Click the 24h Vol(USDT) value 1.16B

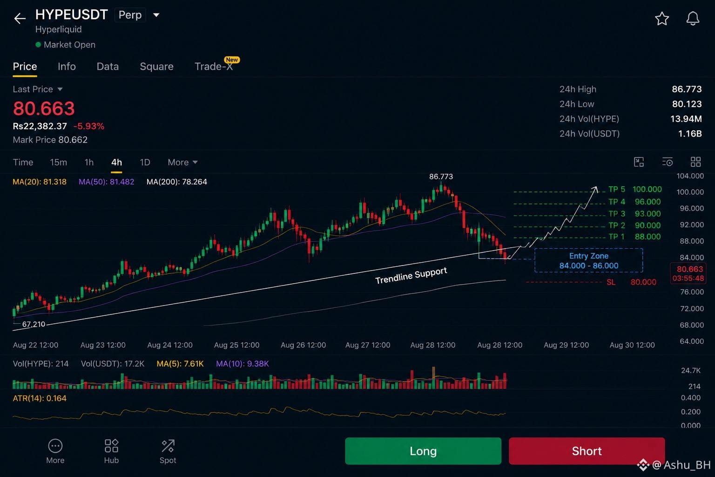point(690,134)
